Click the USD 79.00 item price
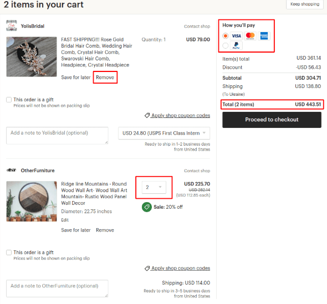The height and width of the screenshot is (304, 327). 198,39
